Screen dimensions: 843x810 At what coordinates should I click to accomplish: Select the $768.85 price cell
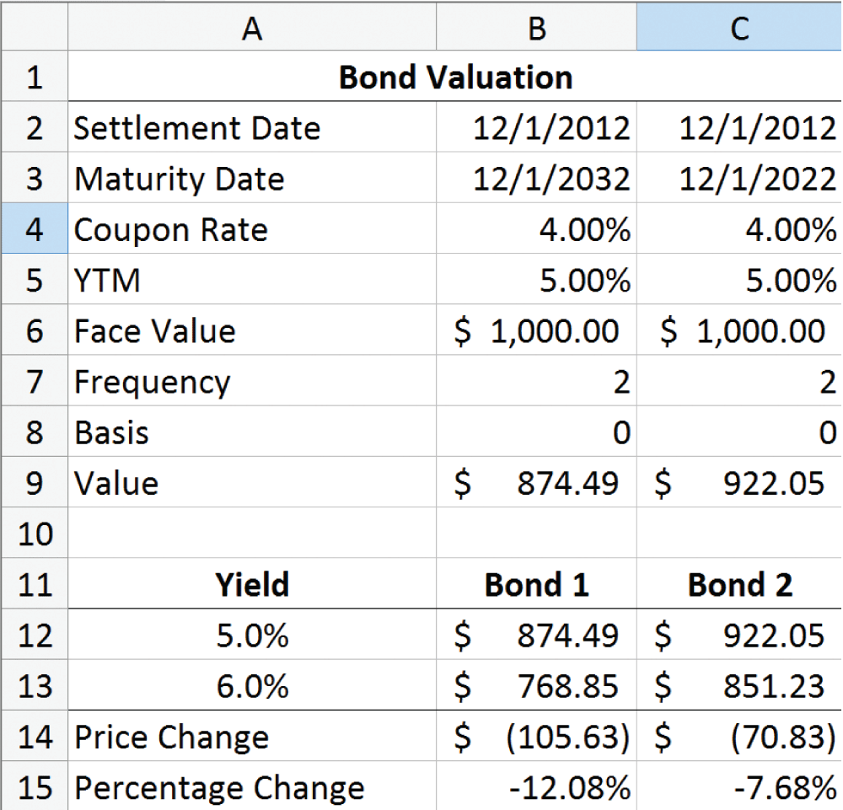click(536, 686)
